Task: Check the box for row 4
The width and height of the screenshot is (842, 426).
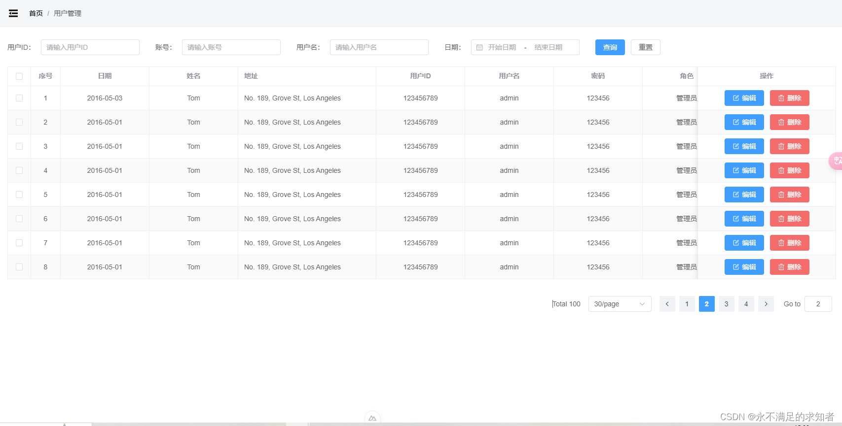Action: click(19, 170)
